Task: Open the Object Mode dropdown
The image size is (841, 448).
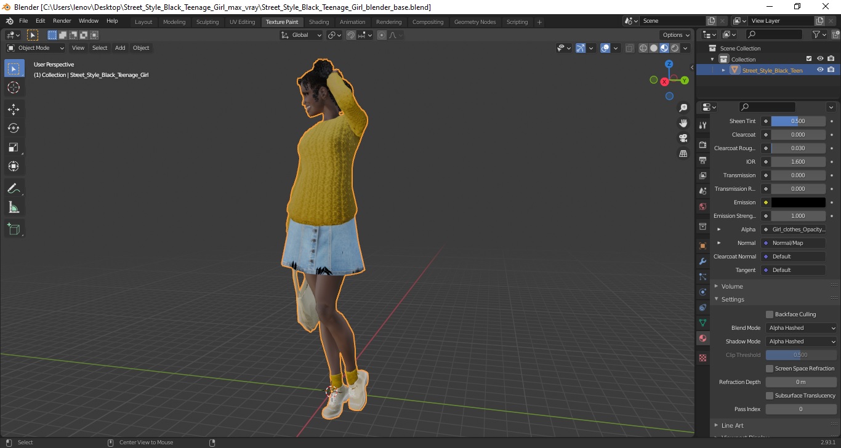Action: point(36,48)
